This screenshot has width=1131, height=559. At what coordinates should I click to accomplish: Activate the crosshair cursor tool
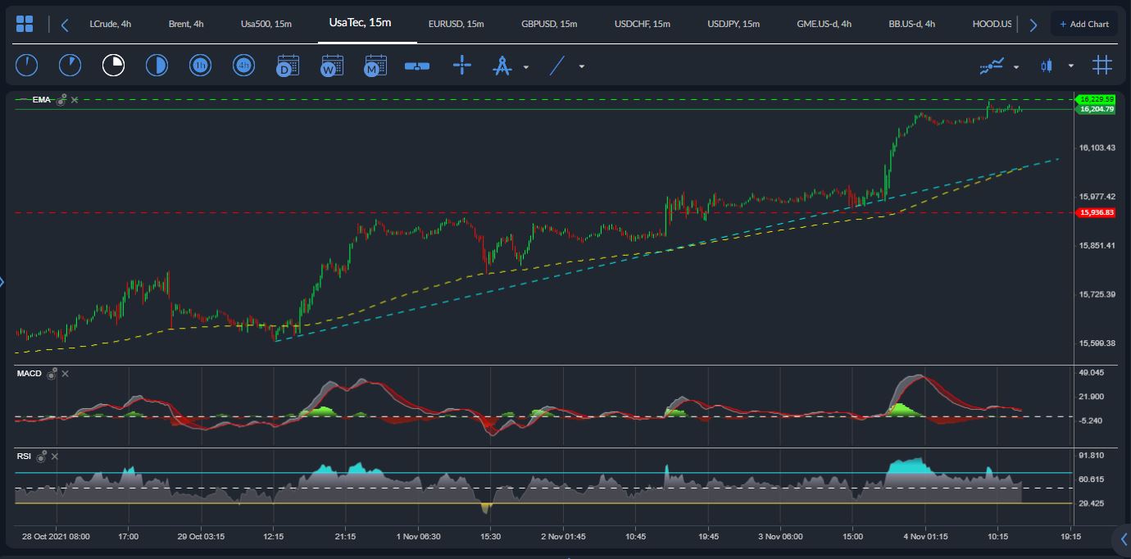pyautogui.click(x=462, y=66)
